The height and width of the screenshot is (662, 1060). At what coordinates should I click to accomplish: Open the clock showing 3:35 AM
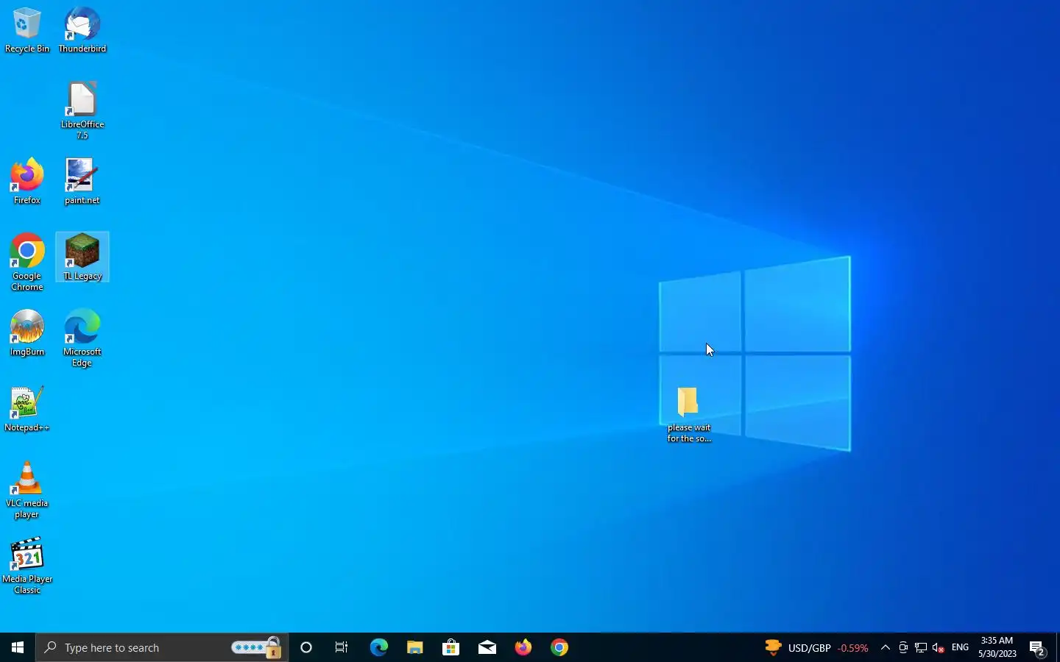coord(997,647)
